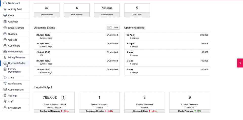View the Failed Payments card

tap(77, 10)
